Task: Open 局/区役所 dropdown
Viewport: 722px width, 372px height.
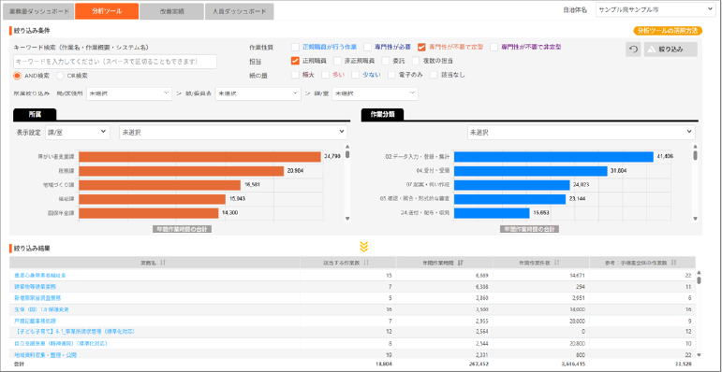Action: click(129, 93)
